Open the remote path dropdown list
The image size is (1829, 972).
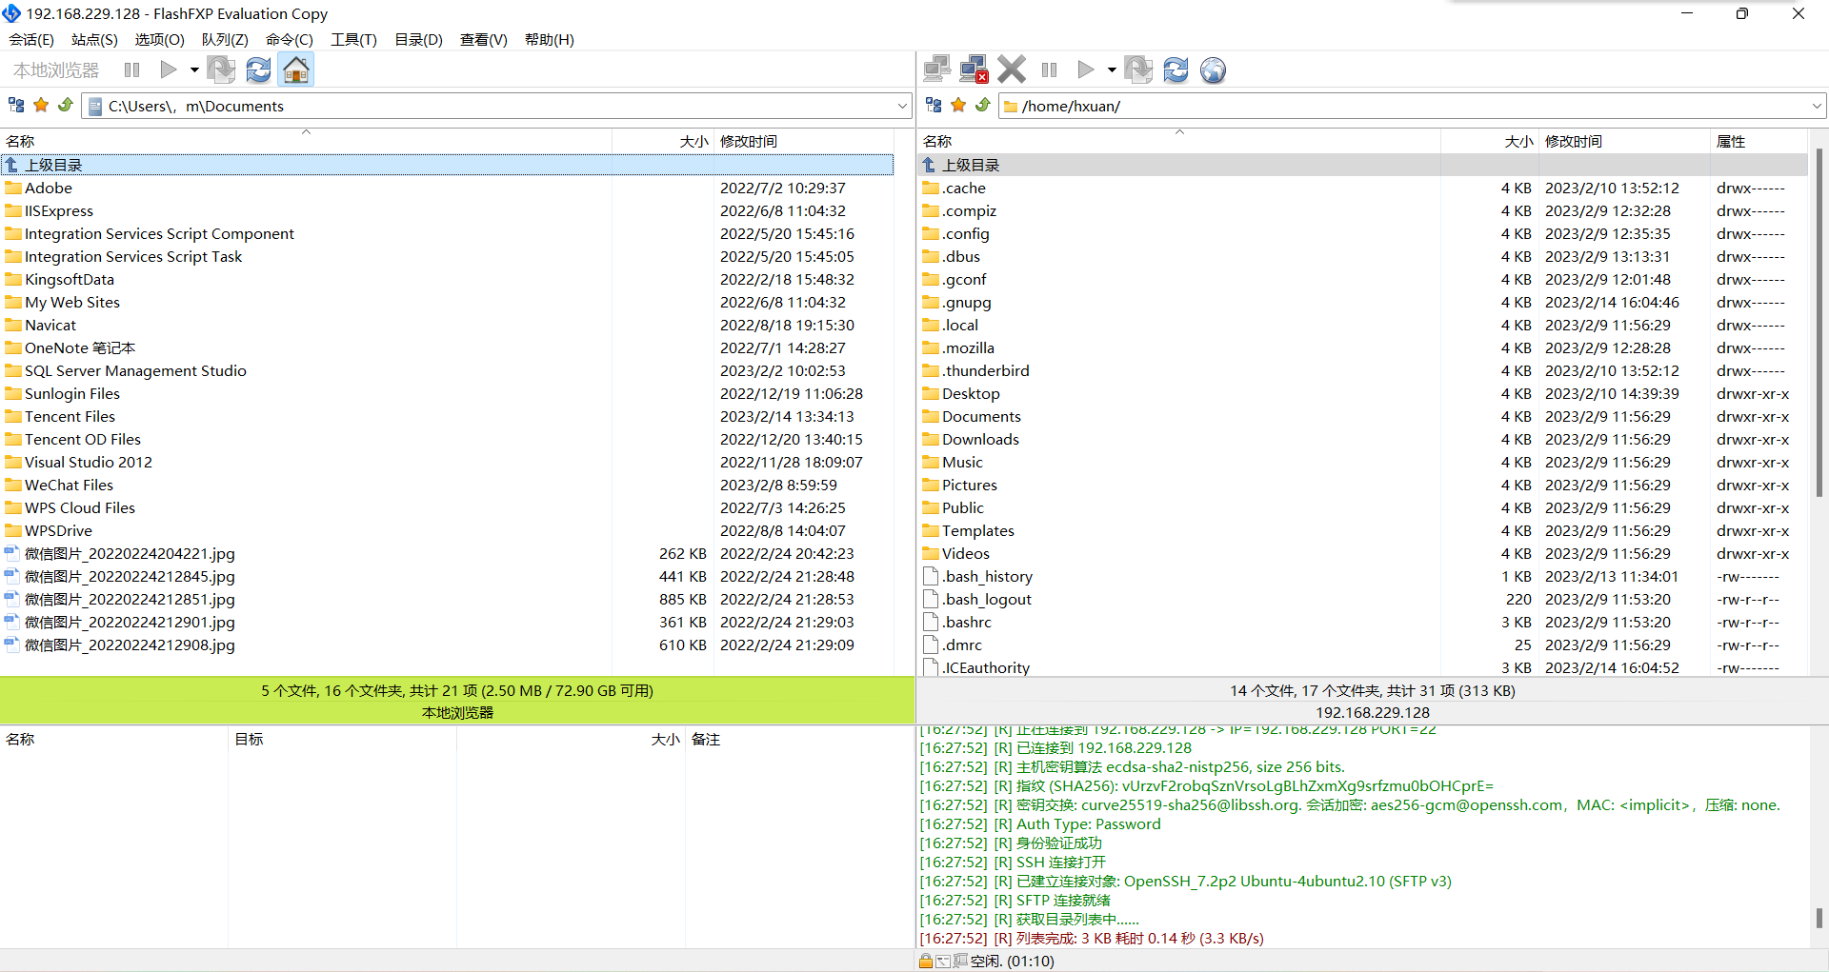tap(1817, 106)
